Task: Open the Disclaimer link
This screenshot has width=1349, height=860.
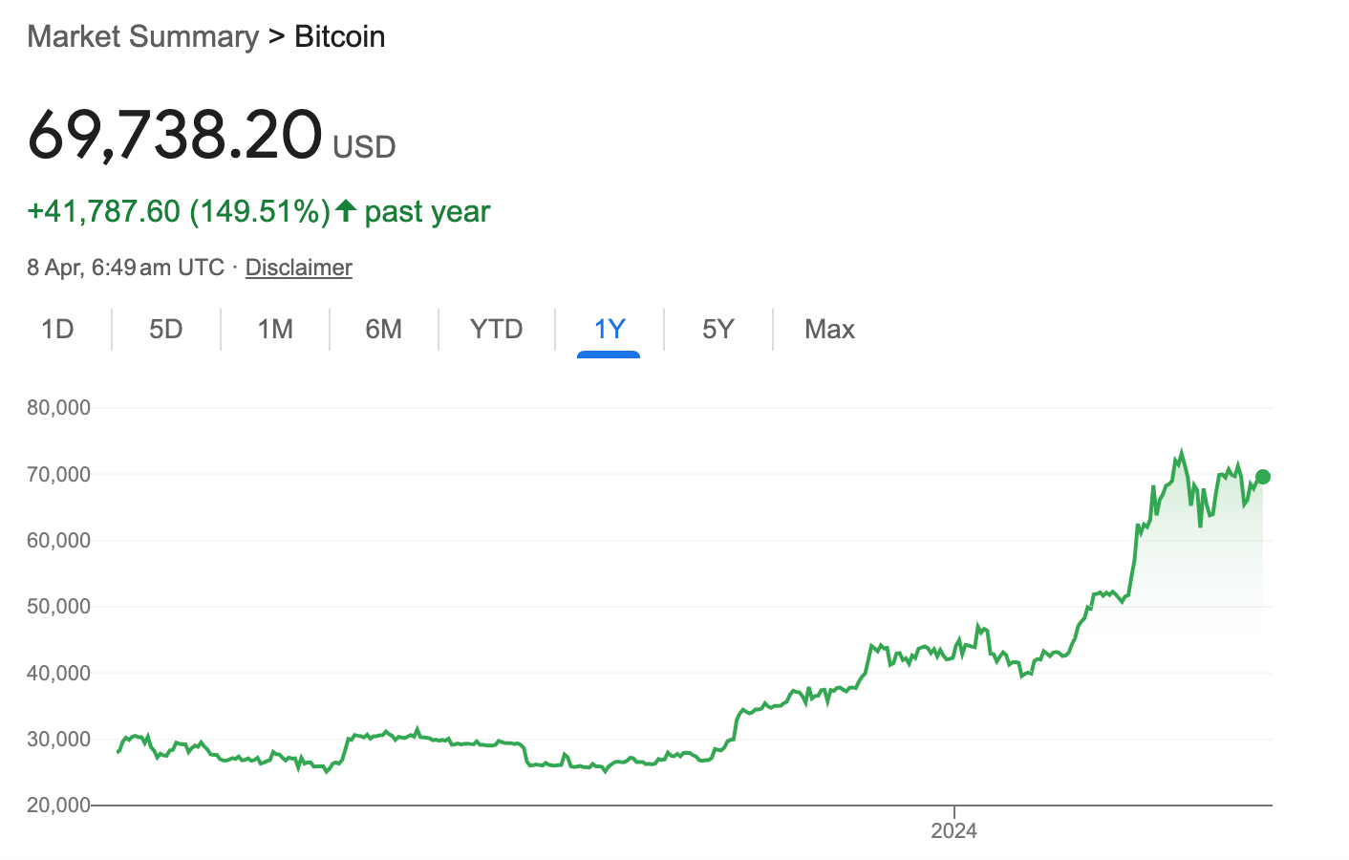Action: click(x=299, y=268)
